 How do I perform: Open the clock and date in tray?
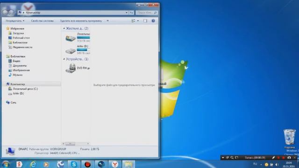point(289,165)
